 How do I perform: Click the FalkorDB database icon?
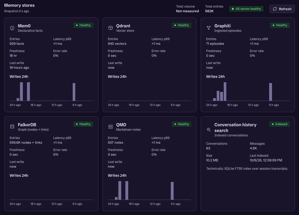[12, 127]
